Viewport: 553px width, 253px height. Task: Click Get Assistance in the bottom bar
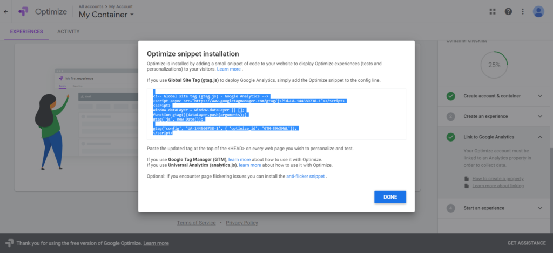527,243
